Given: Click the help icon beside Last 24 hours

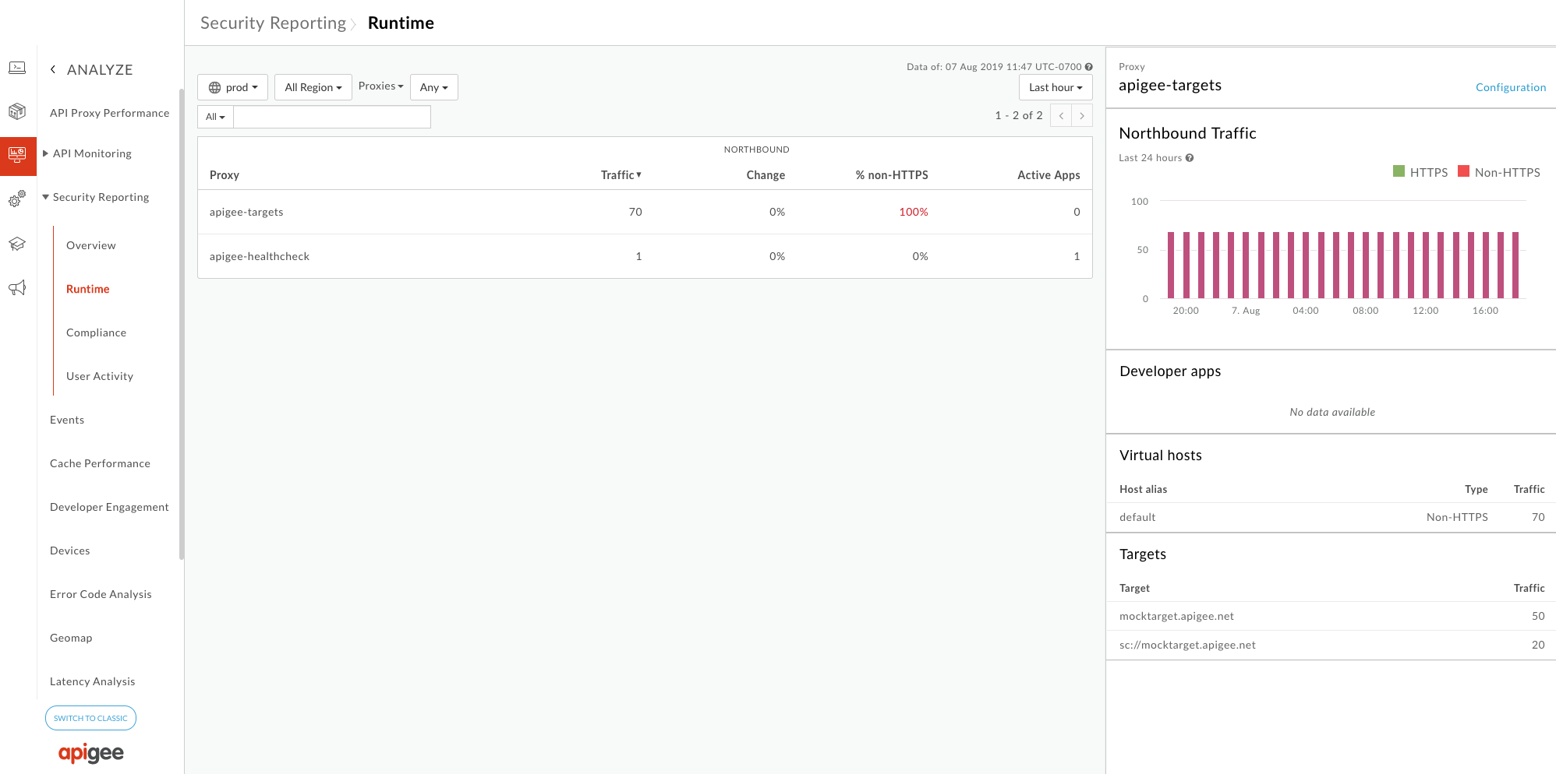Looking at the screenshot, I should [x=1190, y=158].
